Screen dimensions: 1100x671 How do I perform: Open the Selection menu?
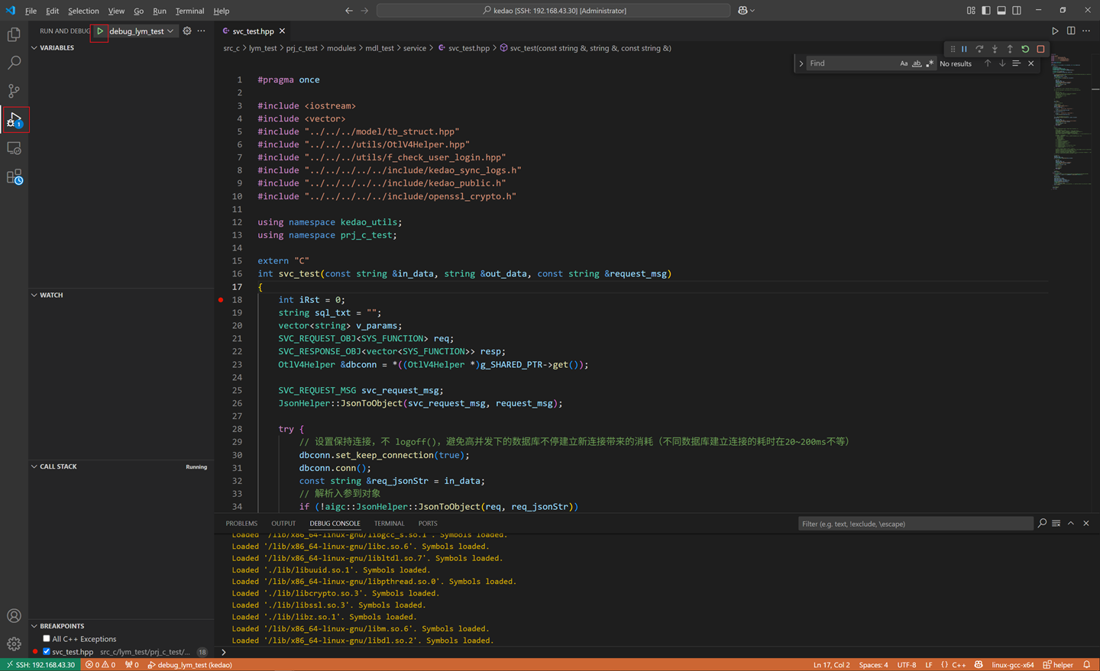[x=83, y=11]
